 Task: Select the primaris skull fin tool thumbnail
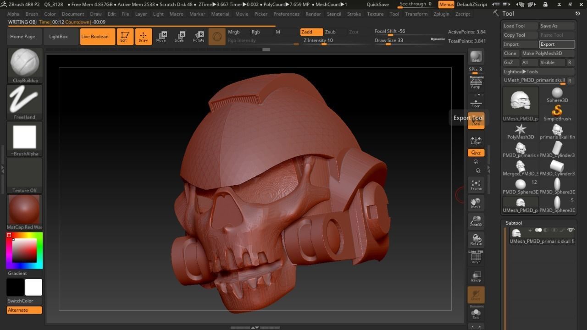click(557, 132)
